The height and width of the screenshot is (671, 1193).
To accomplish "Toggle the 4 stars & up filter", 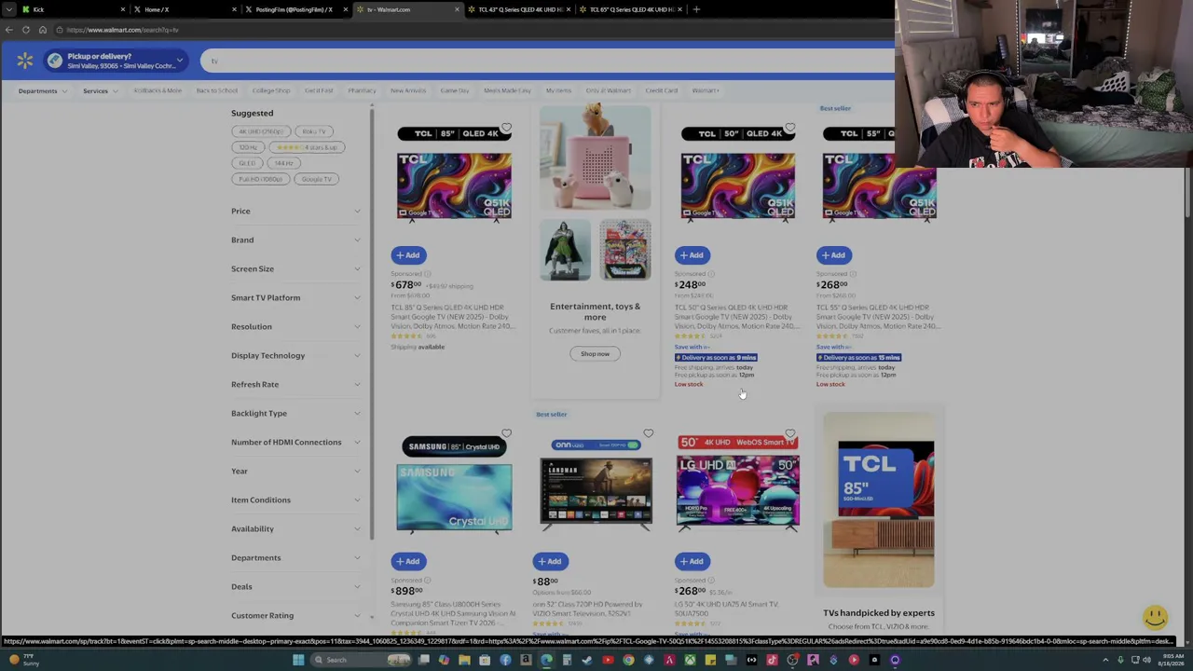I will click(308, 147).
